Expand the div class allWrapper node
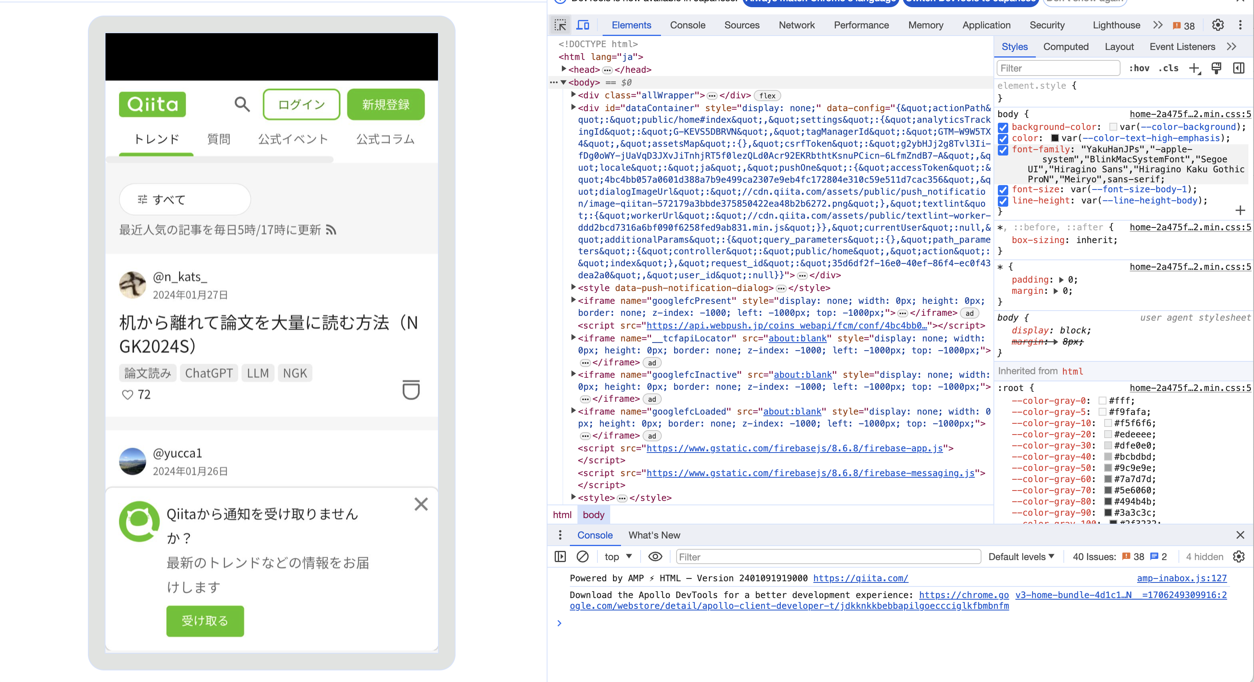Image resolution: width=1254 pixels, height=682 pixels. point(573,95)
